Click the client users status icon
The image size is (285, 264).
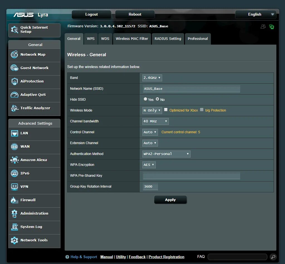point(263,26)
